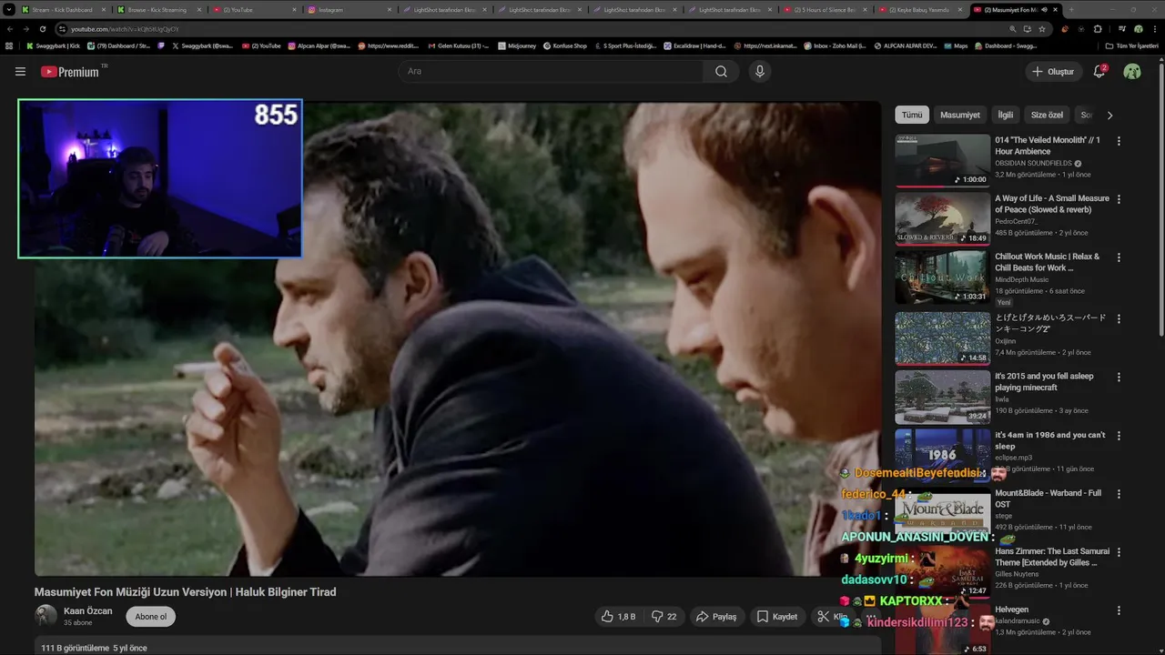Show more filter chips with right chevron

pos(1109,116)
